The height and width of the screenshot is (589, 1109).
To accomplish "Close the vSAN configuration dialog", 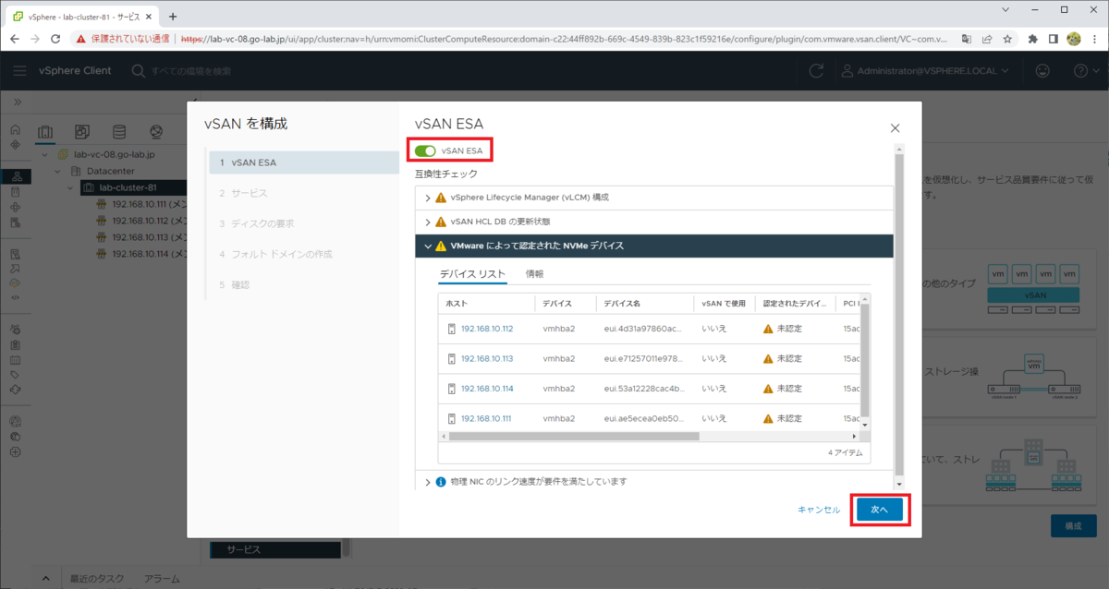I will click(895, 129).
